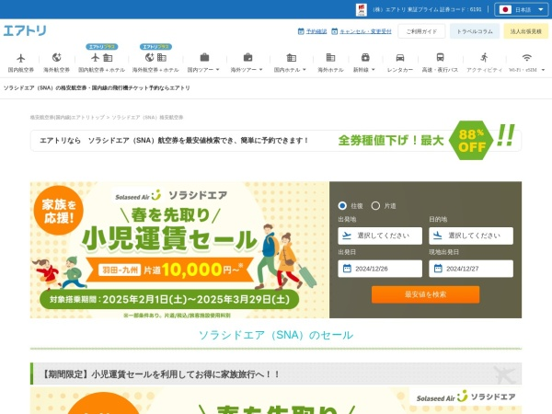The image size is (552, 414).
Task: Click the 国内ツアー suitcase icon
Action: (204, 57)
